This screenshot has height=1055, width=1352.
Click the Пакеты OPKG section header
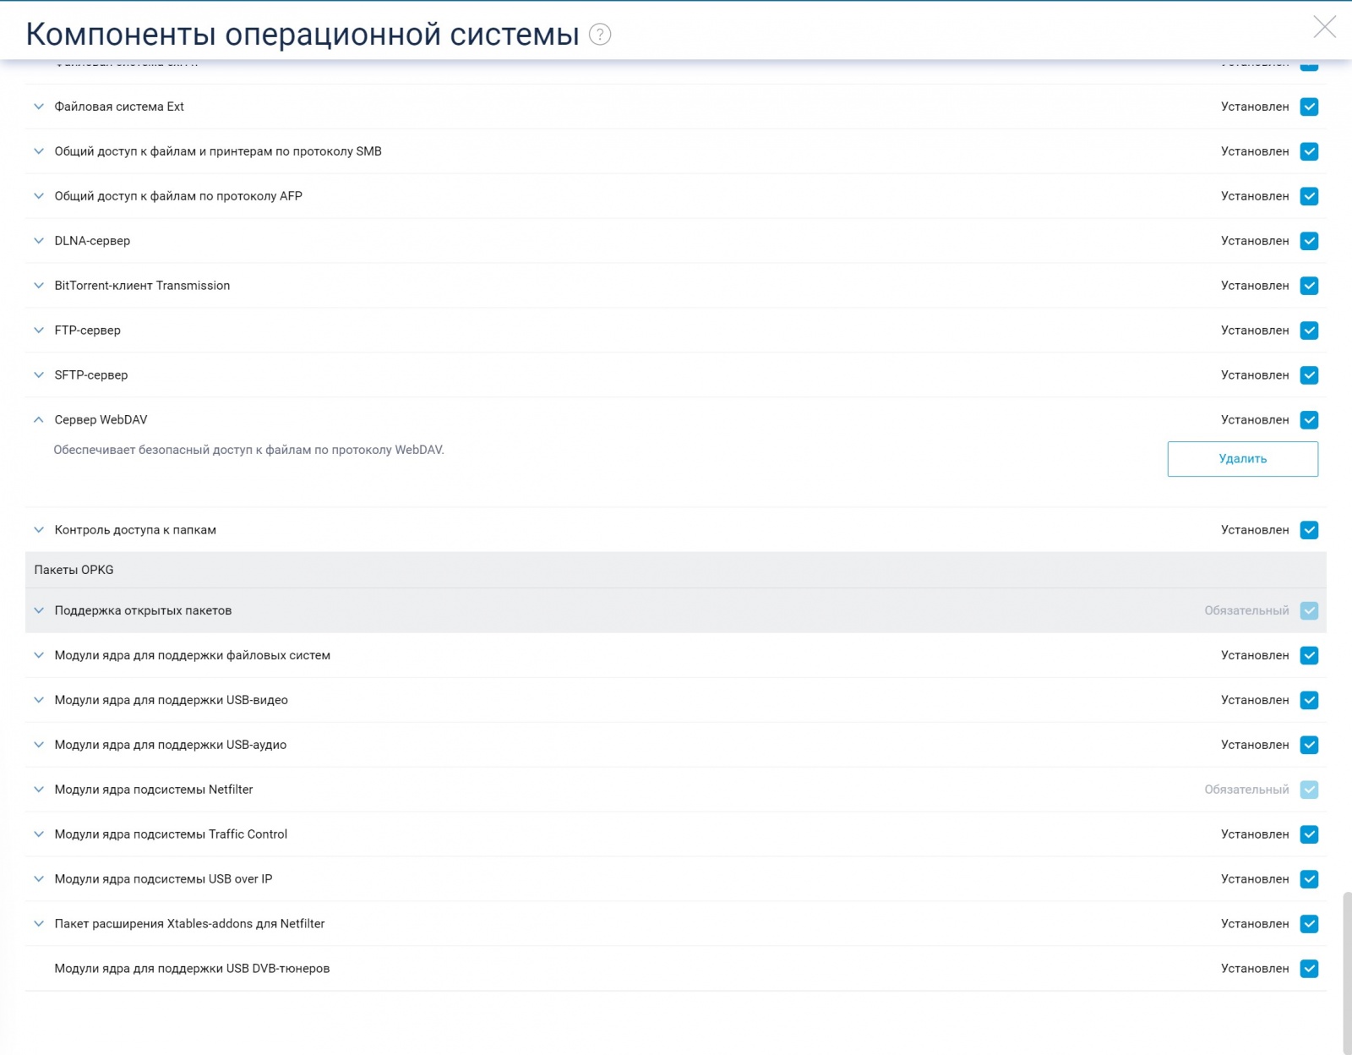(676, 570)
